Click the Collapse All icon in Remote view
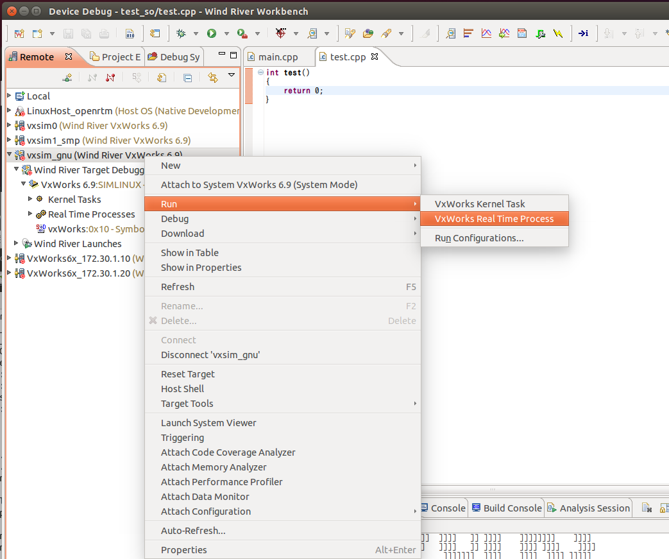Image resolution: width=669 pixels, height=559 pixels. [x=188, y=78]
